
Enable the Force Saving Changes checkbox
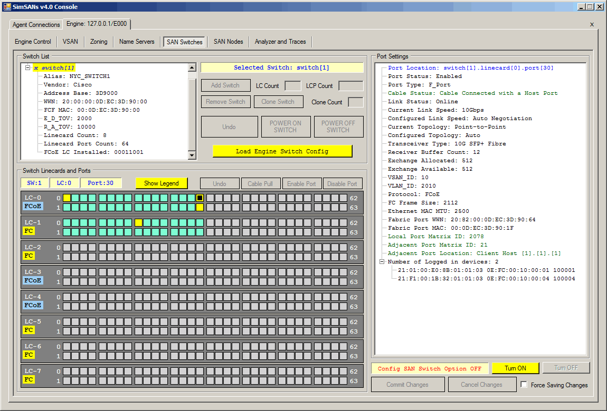click(524, 385)
